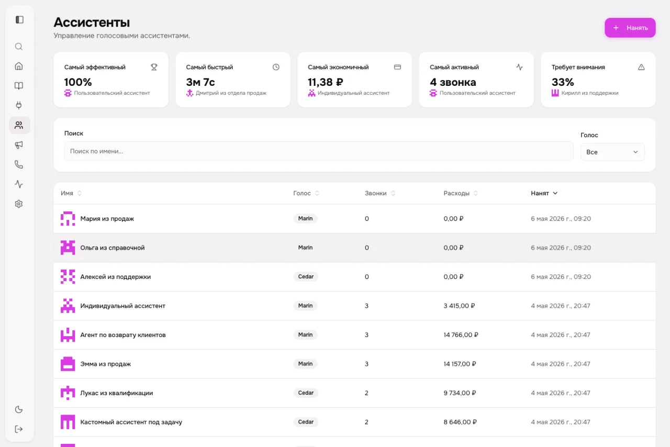The width and height of the screenshot is (670, 447).
Task: Expand the Голос filter dropdown
Action: tap(612, 152)
